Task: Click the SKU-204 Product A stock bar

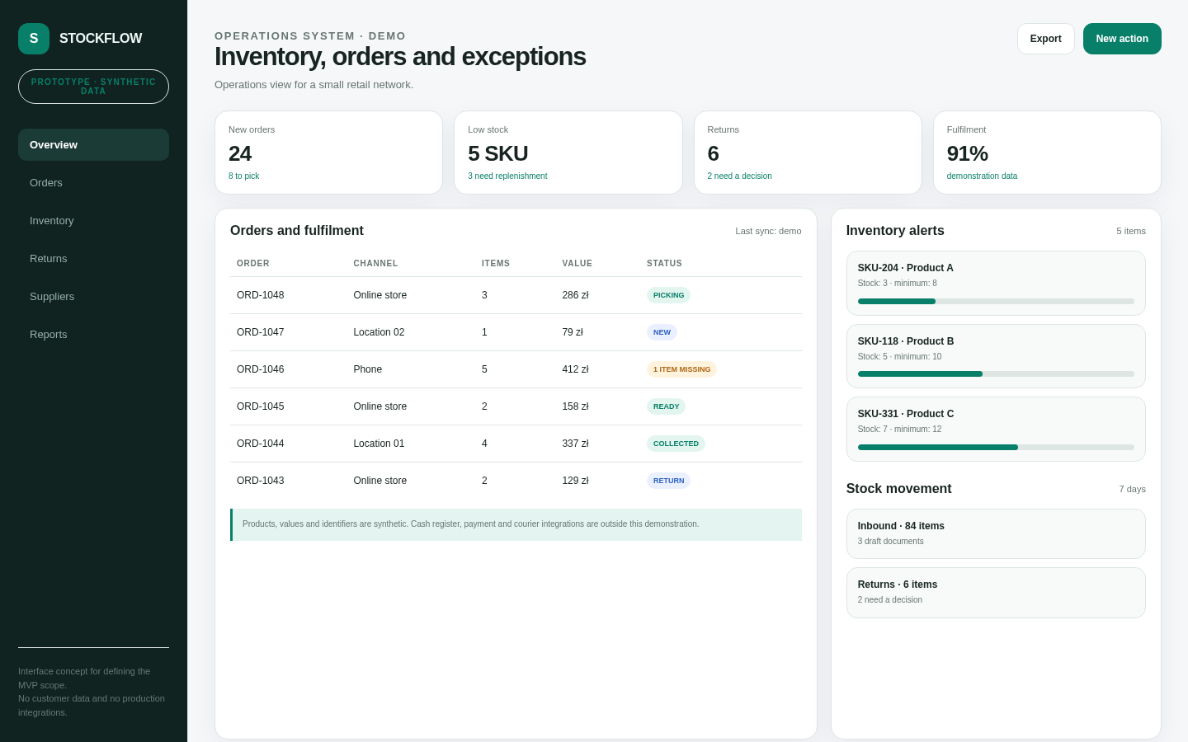Action: [x=996, y=302]
